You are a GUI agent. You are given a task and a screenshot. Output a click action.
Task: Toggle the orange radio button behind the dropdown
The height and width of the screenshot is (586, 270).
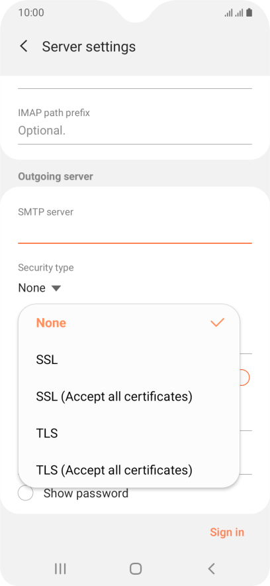[244, 377]
